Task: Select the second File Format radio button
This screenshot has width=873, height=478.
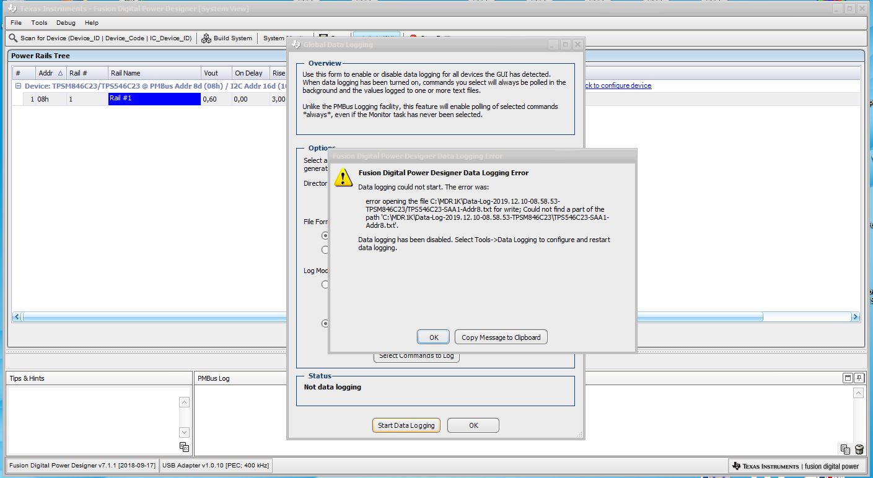Action: point(325,250)
